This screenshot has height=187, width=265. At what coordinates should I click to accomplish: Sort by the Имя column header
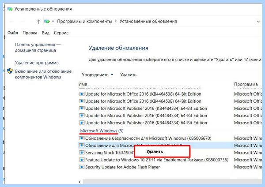click(83, 84)
